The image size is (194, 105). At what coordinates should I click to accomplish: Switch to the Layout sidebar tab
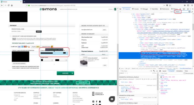coord(164,71)
